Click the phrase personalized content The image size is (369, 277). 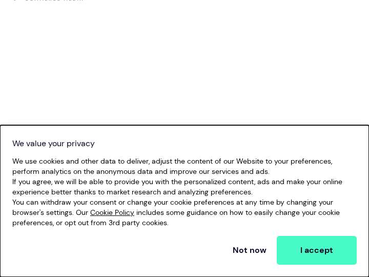(219, 182)
